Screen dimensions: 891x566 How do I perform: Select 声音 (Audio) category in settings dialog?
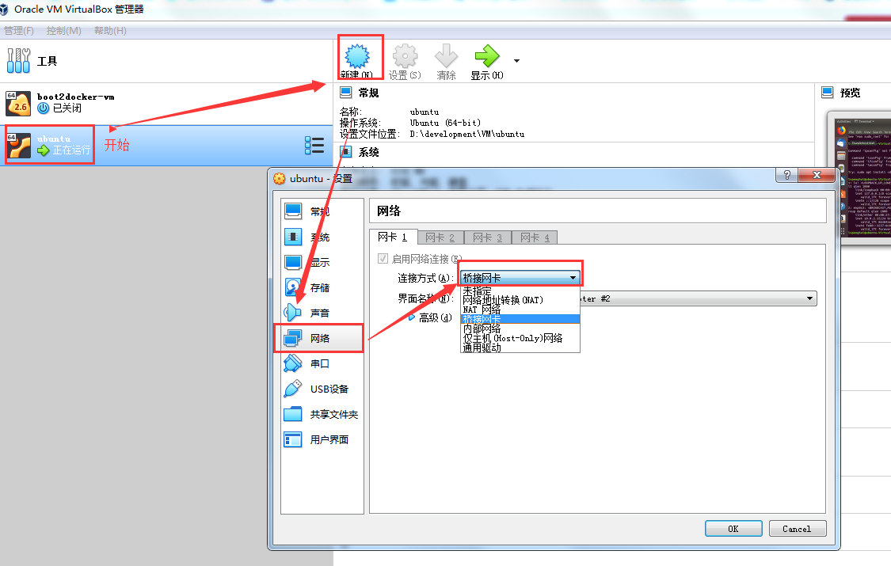tap(322, 313)
